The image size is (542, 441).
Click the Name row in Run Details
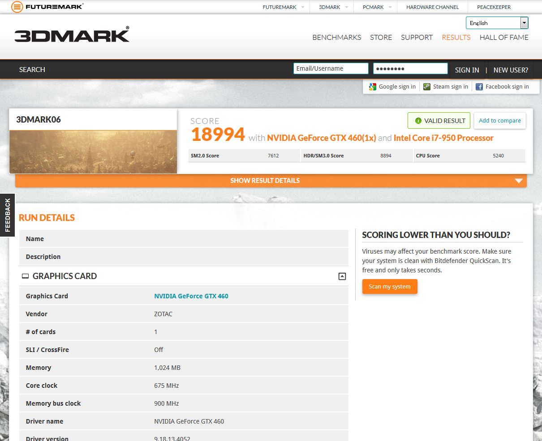pyautogui.click(x=184, y=239)
